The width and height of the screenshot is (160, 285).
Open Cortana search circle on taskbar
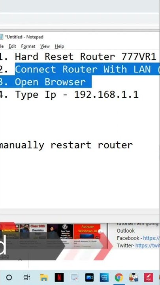(9, 277)
